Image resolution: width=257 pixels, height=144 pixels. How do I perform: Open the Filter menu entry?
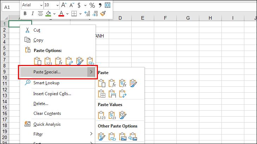(x=57, y=134)
